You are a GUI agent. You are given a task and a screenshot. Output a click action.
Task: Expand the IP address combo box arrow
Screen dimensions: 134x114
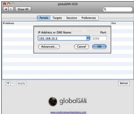(x=88, y=38)
